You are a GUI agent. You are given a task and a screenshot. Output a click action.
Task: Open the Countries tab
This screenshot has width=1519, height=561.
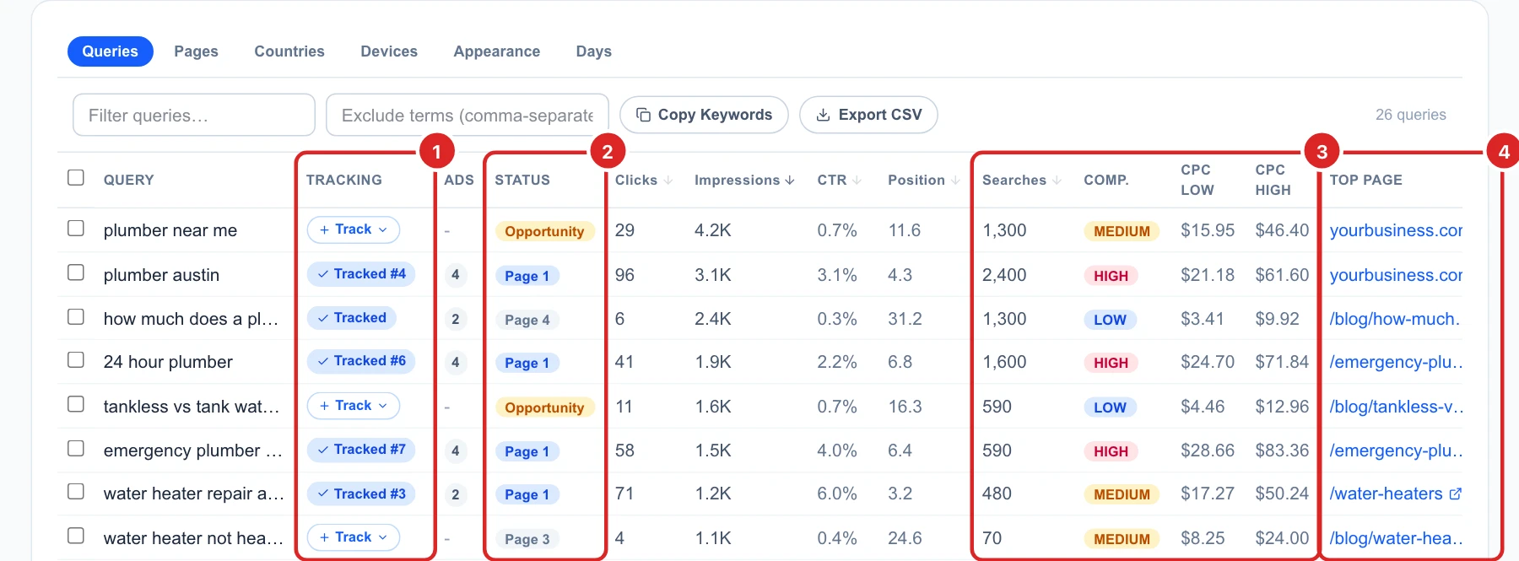pos(289,51)
